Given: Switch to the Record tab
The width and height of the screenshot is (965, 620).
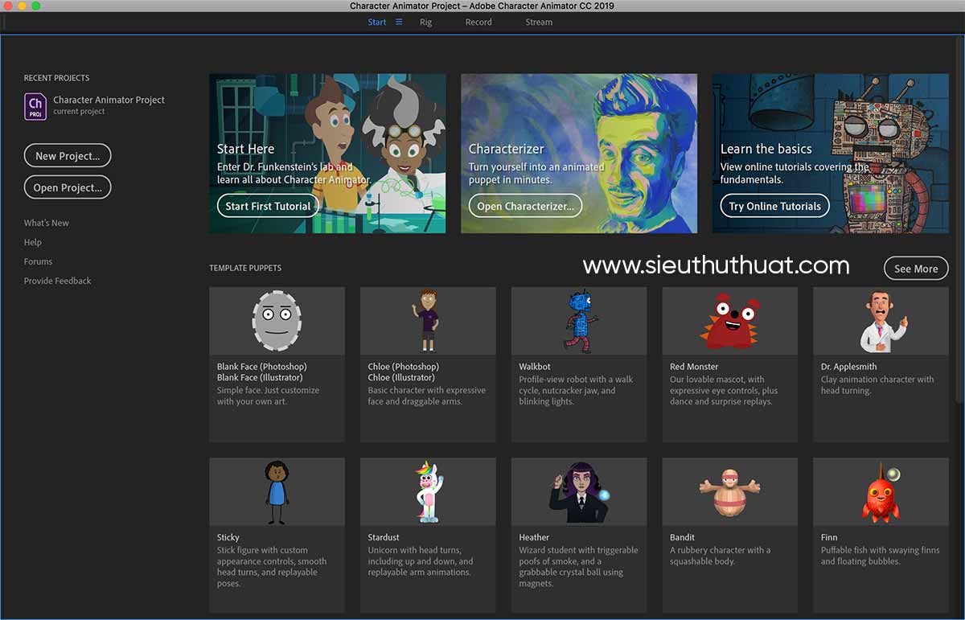Looking at the screenshot, I should click(x=478, y=23).
